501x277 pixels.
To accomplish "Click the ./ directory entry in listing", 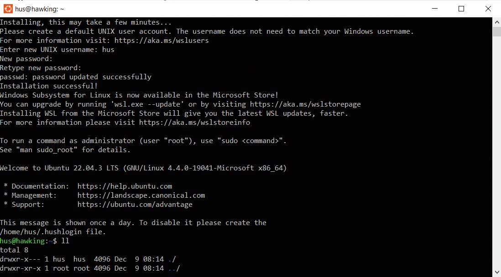I will [172, 259].
